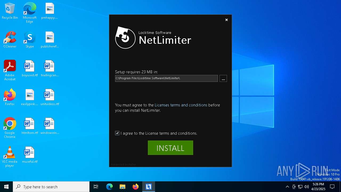Open Recycle Bin on desktop
Viewport: 341px width, 192px height.
tap(10, 11)
